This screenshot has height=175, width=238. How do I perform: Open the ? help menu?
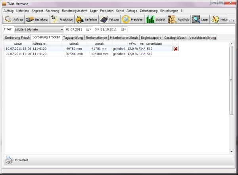(x=181, y=11)
